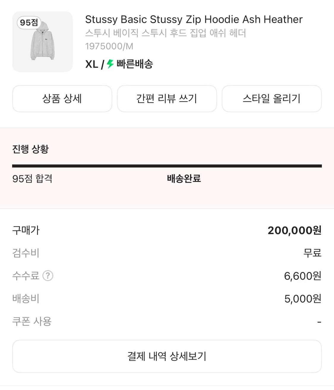Select the model number 1975000/M text
This screenshot has height=390, width=334.
tap(109, 46)
